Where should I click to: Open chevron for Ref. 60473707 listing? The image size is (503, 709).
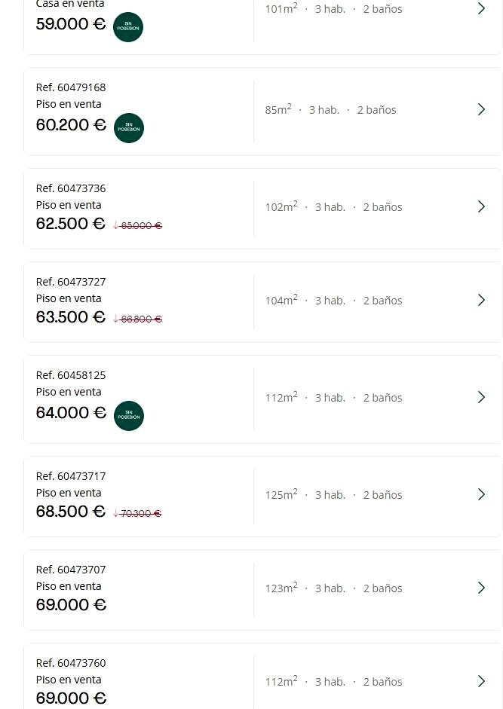point(481,588)
